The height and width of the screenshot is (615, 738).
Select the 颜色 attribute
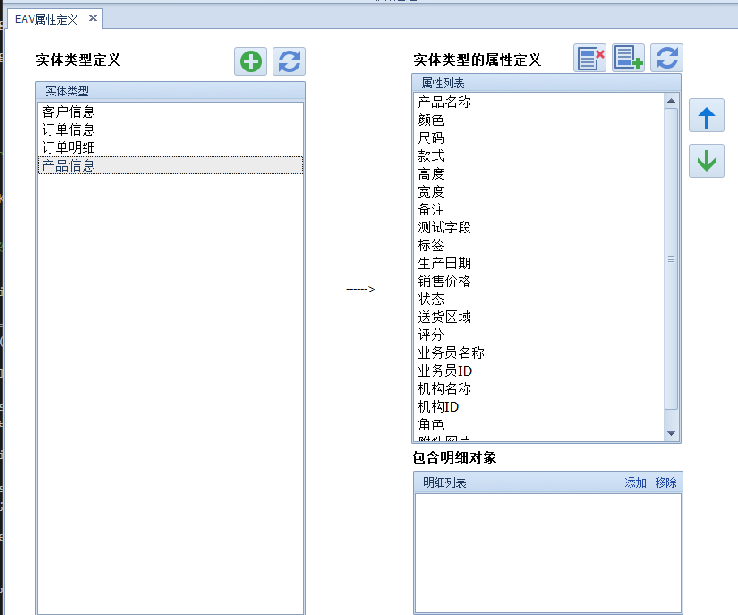pos(539,120)
